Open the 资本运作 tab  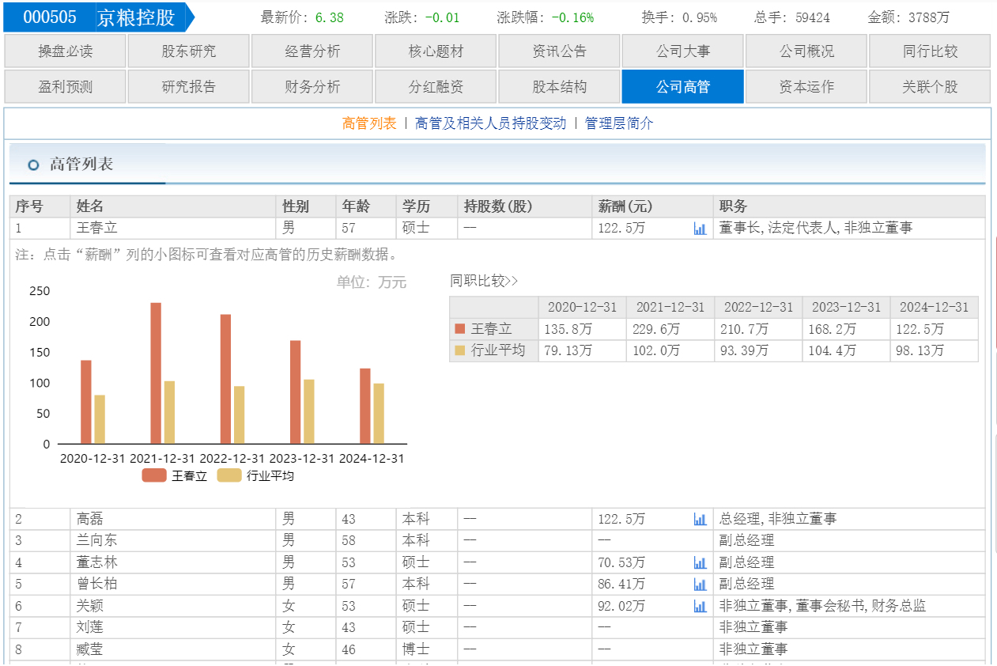pos(806,86)
